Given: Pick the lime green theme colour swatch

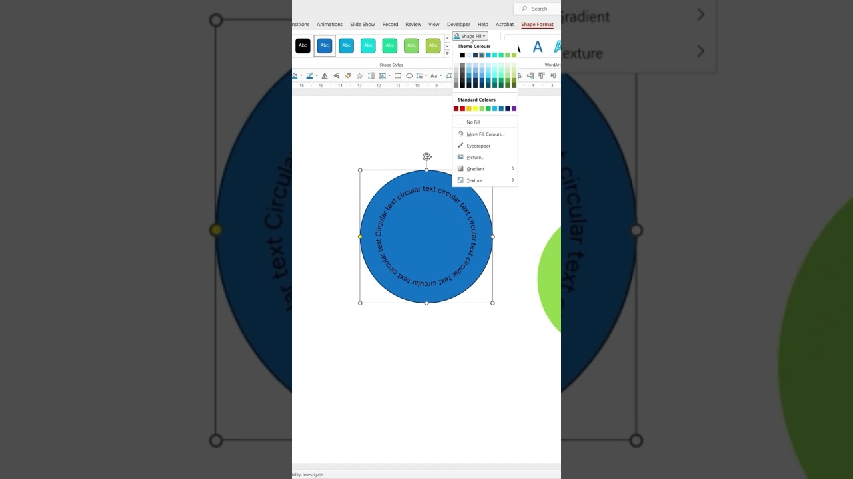Looking at the screenshot, I should [514, 55].
